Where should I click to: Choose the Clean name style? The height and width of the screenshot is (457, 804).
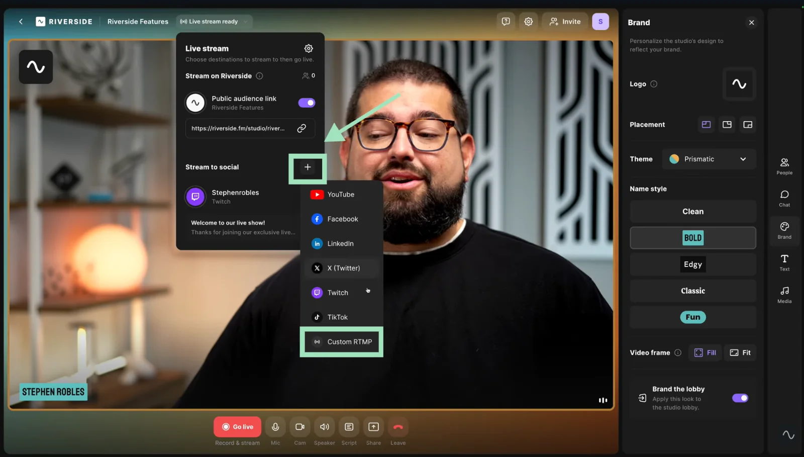click(x=693, y=212)
